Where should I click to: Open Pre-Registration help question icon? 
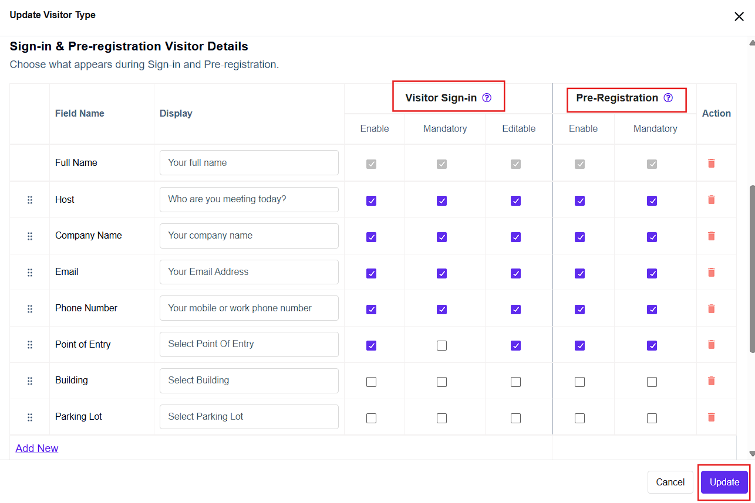click(668, 98)
